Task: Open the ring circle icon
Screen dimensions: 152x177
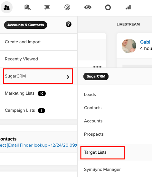Action: 108,7
